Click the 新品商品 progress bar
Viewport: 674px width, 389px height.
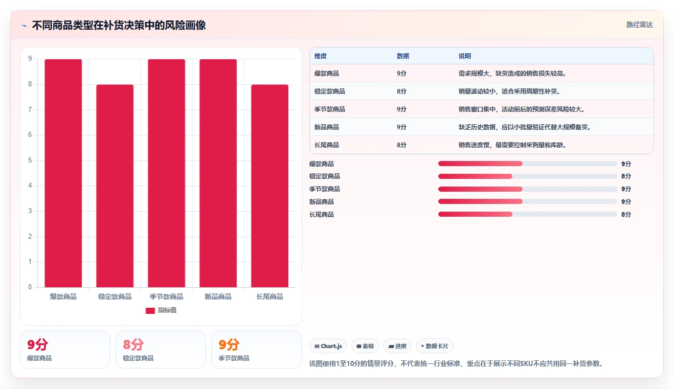click(x=528, y=202)
